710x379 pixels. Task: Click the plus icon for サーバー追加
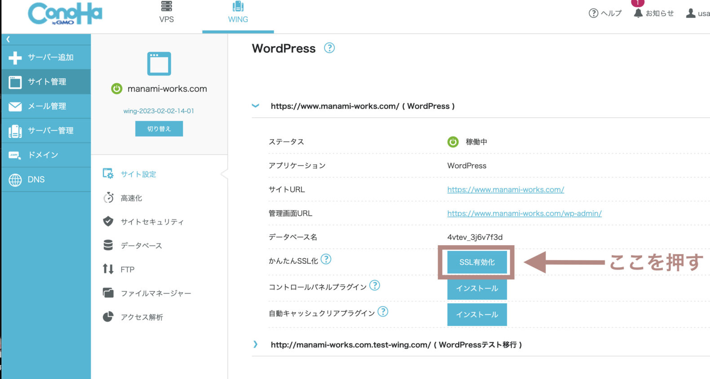pos(15,57)
